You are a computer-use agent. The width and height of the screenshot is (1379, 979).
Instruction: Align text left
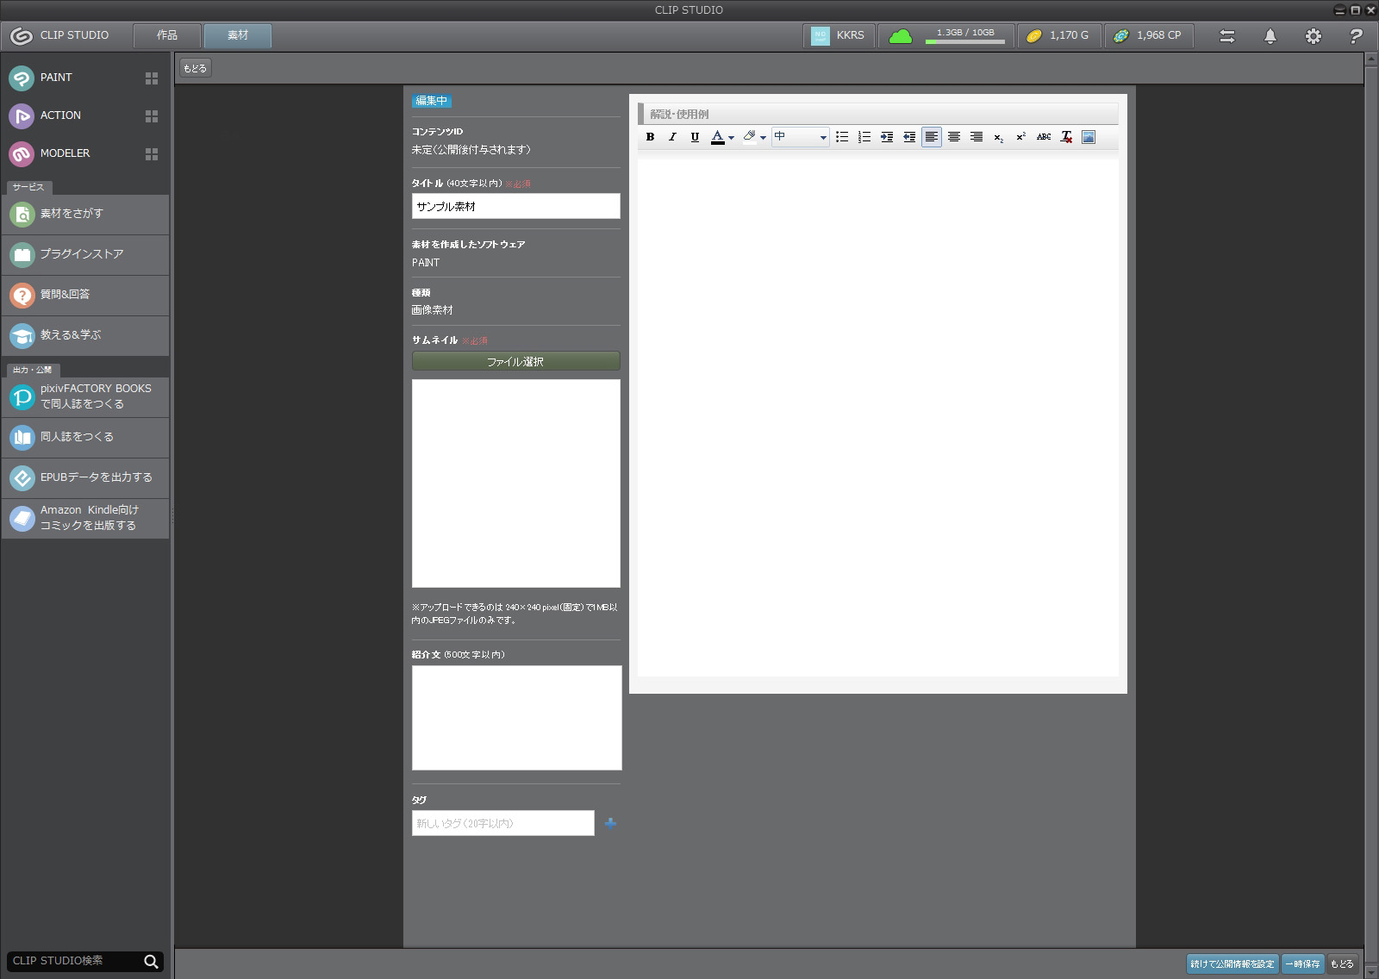pos(932,137)
